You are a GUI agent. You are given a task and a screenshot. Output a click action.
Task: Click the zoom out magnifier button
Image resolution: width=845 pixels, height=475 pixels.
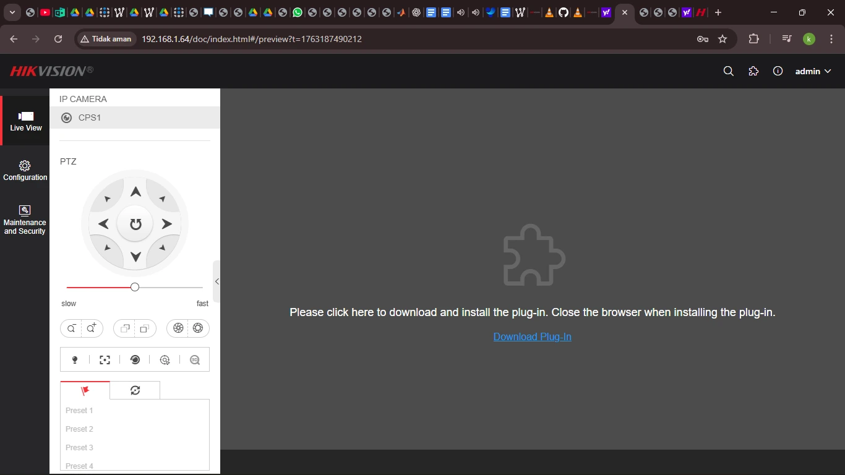coord(72,328)
